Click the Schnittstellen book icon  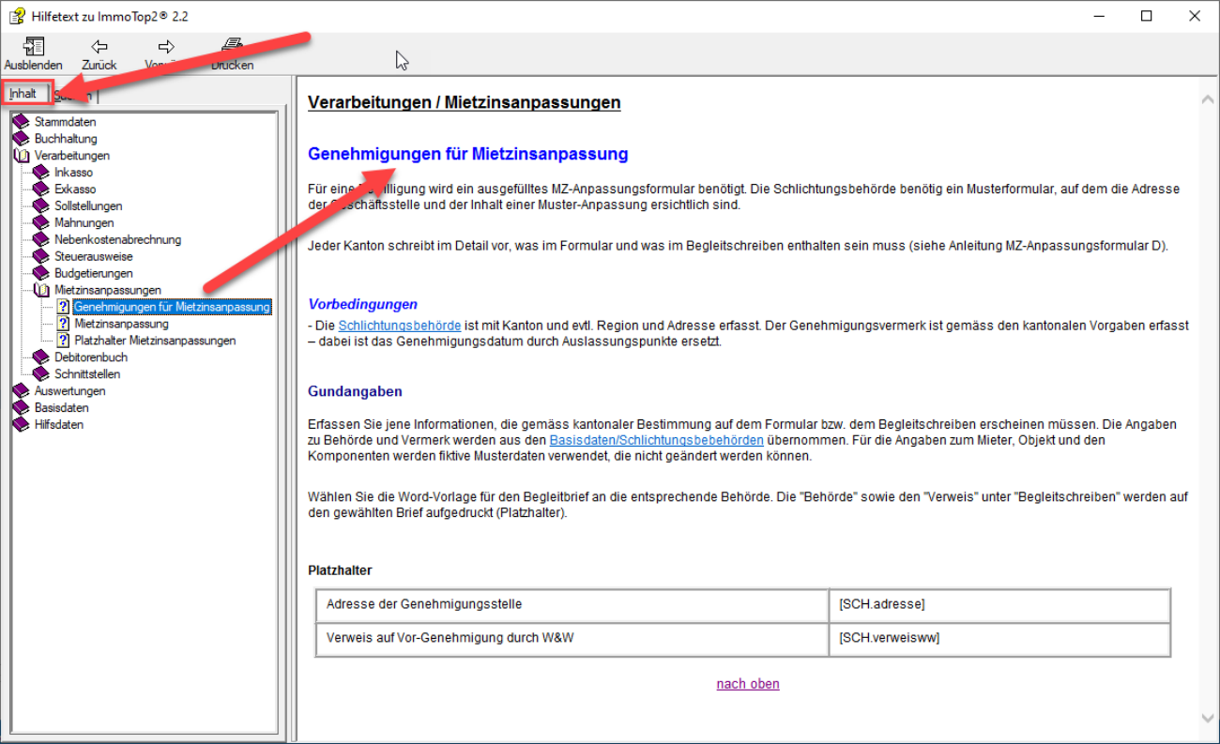[41, 374]
